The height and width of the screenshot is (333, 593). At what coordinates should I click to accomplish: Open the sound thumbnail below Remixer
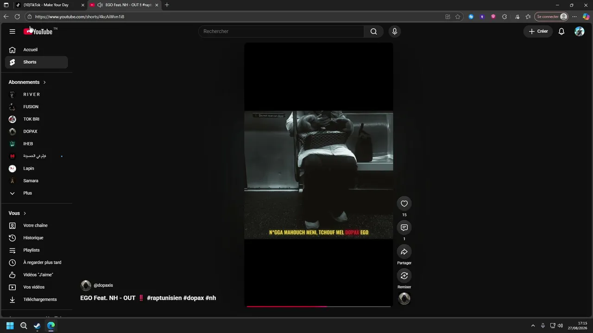[x=404, y=299]
